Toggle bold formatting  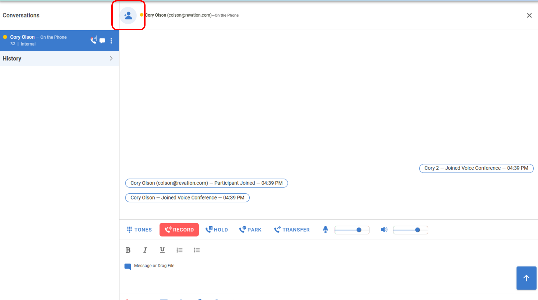point(128,250)
